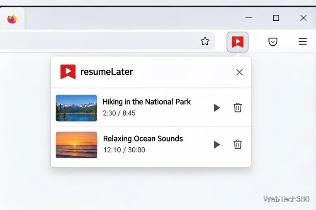Open the Hiking in the National Park title
The width and height of the screenshot is (316, 210).
click(147, 102)
